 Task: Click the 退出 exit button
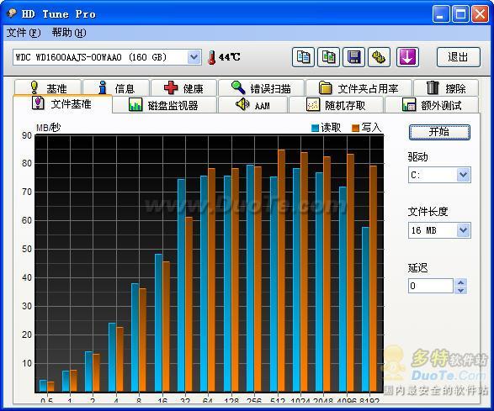click(459, 57)
